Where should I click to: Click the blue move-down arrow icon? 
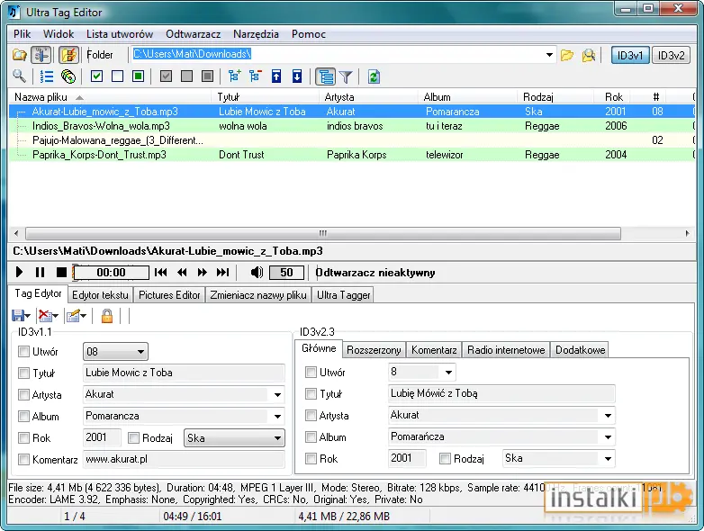point(297,76)
